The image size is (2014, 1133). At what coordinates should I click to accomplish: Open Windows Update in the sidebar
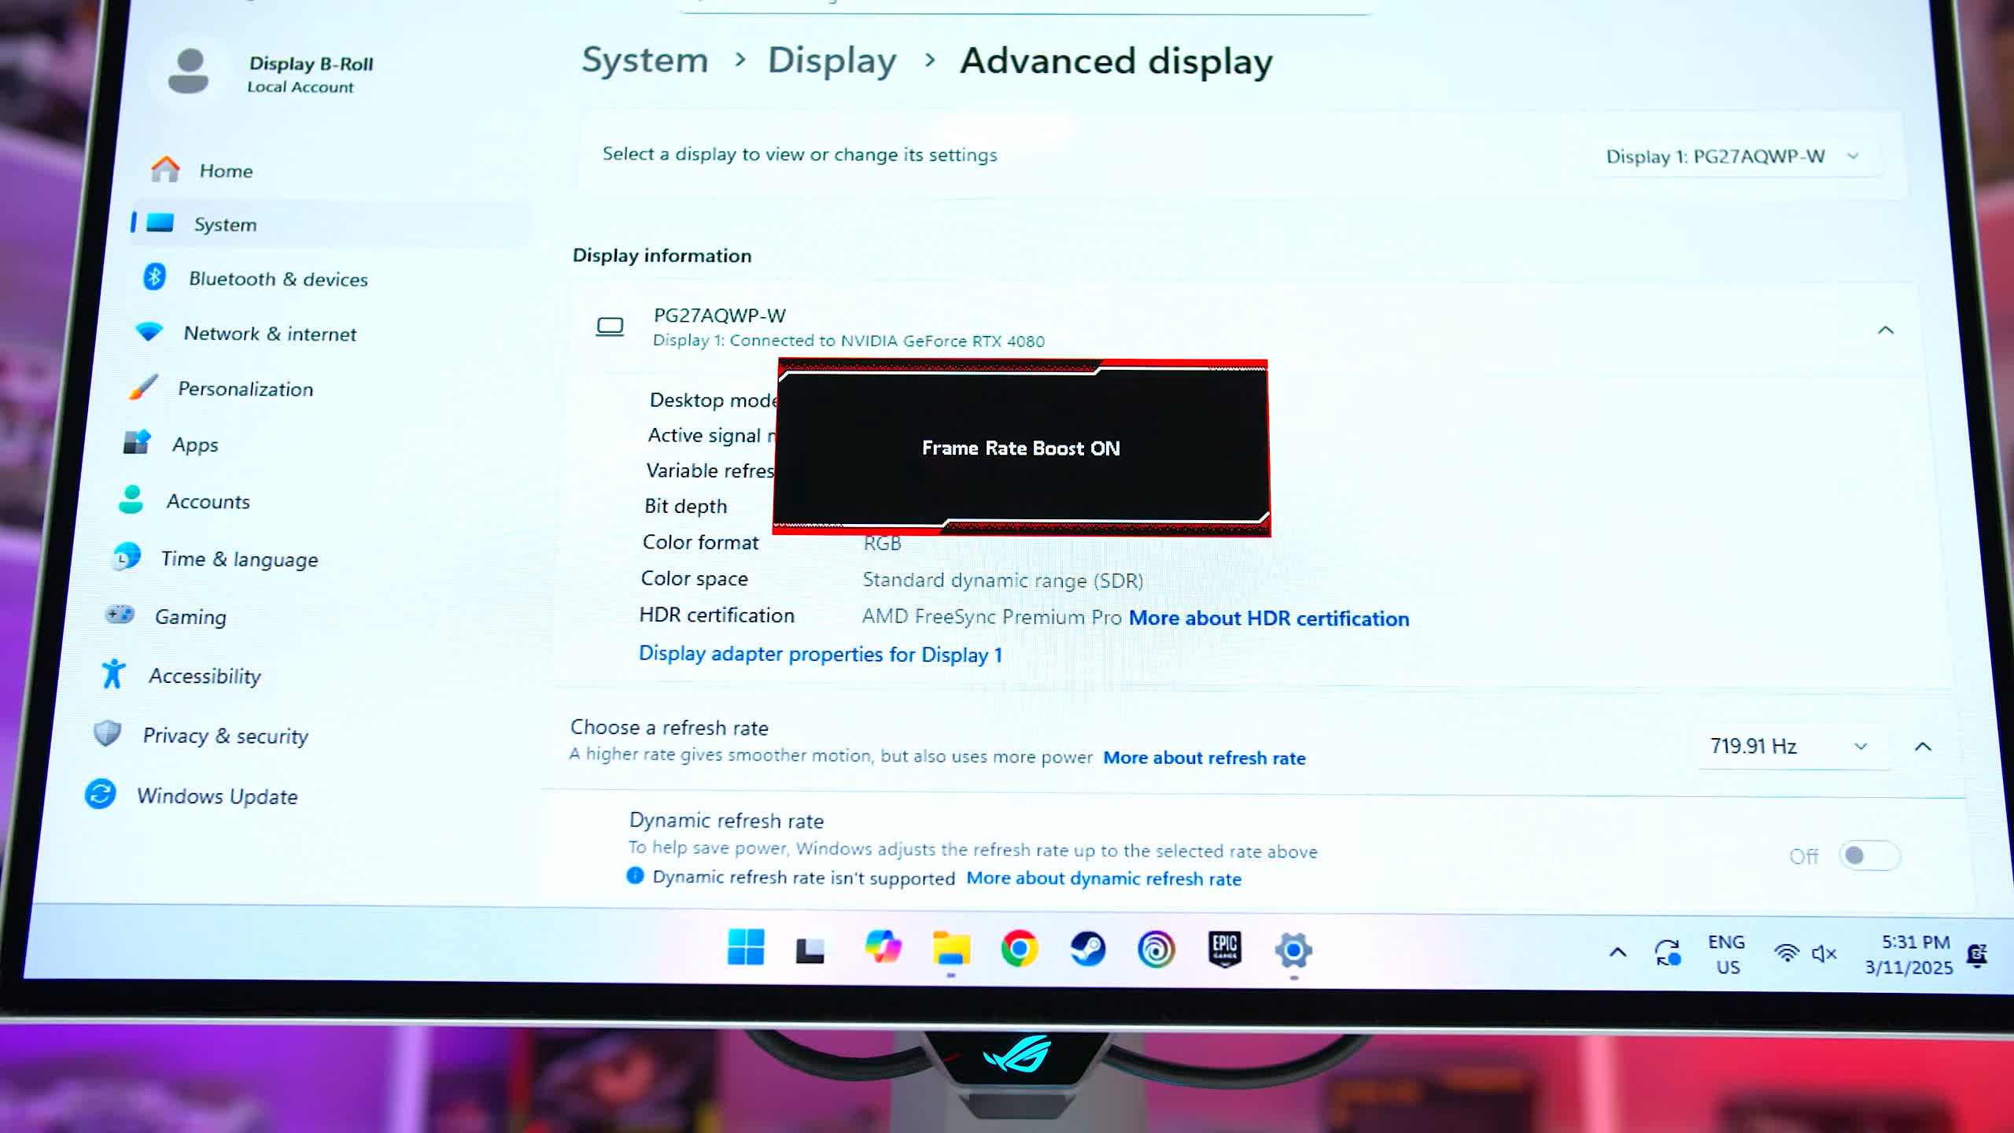coord(217,795)
